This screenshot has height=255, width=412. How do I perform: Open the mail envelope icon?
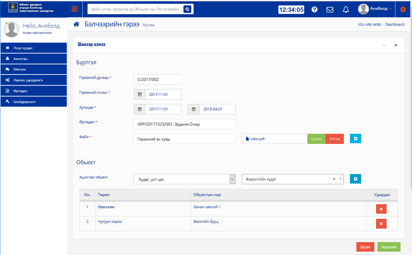pos(330,9)
